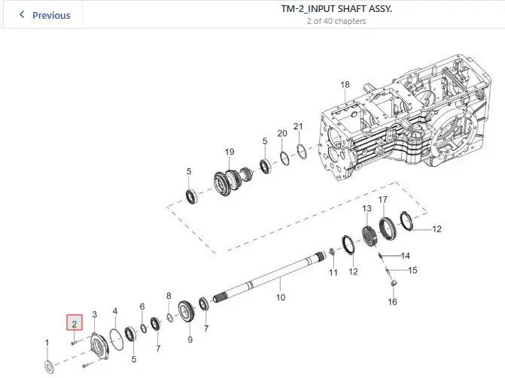Select part number 15 callout
The image size is (505, 378).
[x=412, y=271]
